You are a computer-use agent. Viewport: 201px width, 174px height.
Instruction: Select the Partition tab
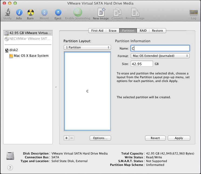point(128,31)
